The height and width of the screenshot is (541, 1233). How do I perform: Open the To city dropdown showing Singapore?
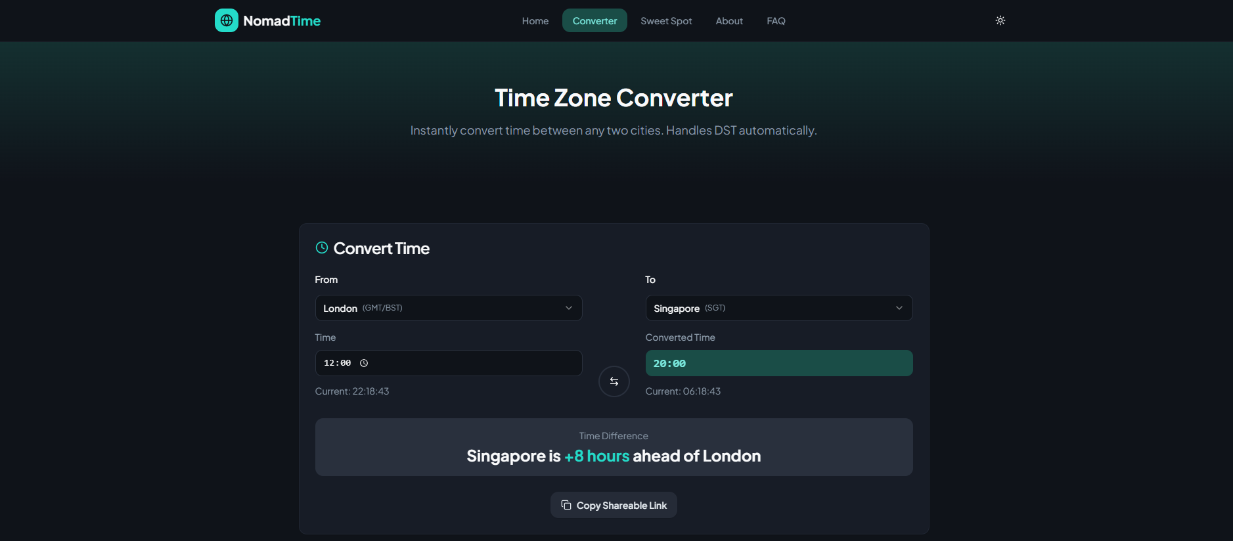point(779,308)
